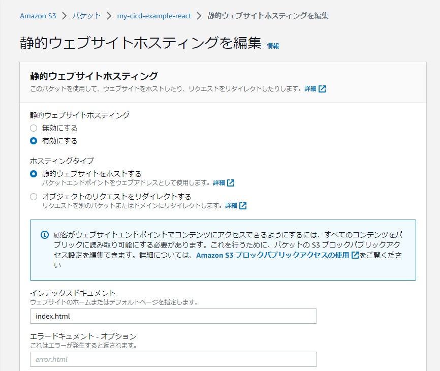Go to バケット breadcrumb link

click(86, 16)
